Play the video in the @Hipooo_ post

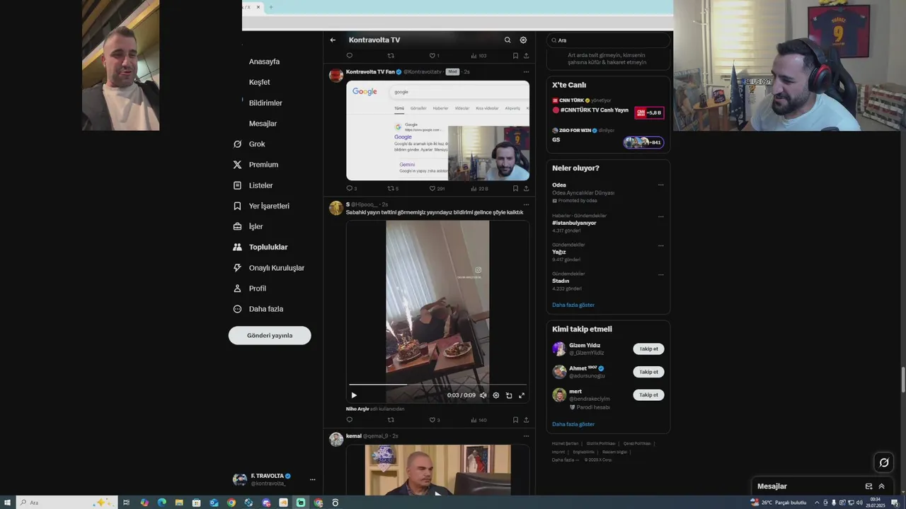click(354, 395)
